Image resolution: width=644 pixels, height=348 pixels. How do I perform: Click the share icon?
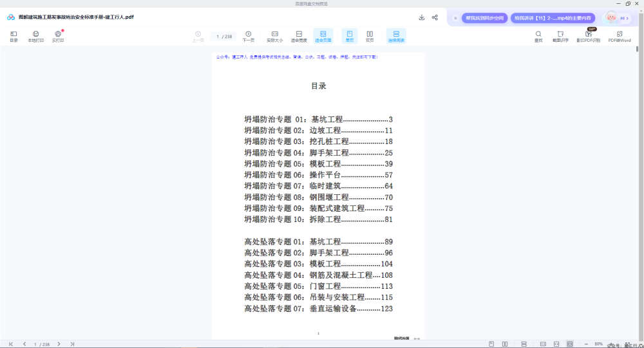(435, 17)
